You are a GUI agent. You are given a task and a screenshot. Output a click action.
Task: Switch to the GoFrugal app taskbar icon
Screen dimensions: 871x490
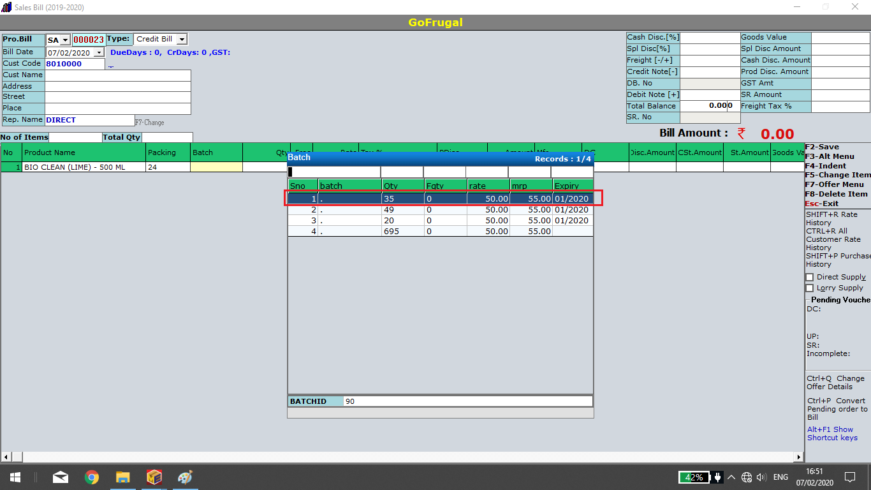(154, 477)
